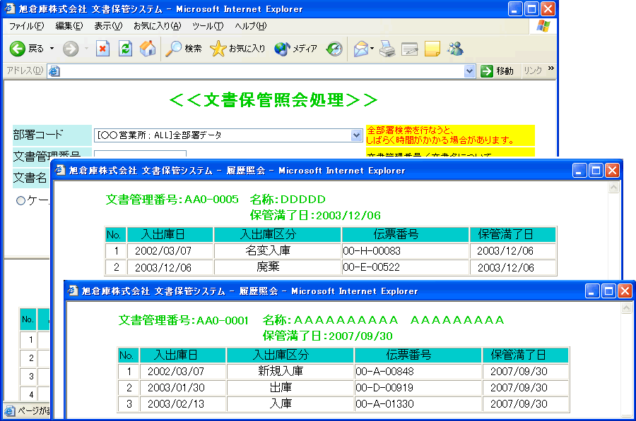
Task: Click the Forward arrow in IE toolbar
Action: 71,49
